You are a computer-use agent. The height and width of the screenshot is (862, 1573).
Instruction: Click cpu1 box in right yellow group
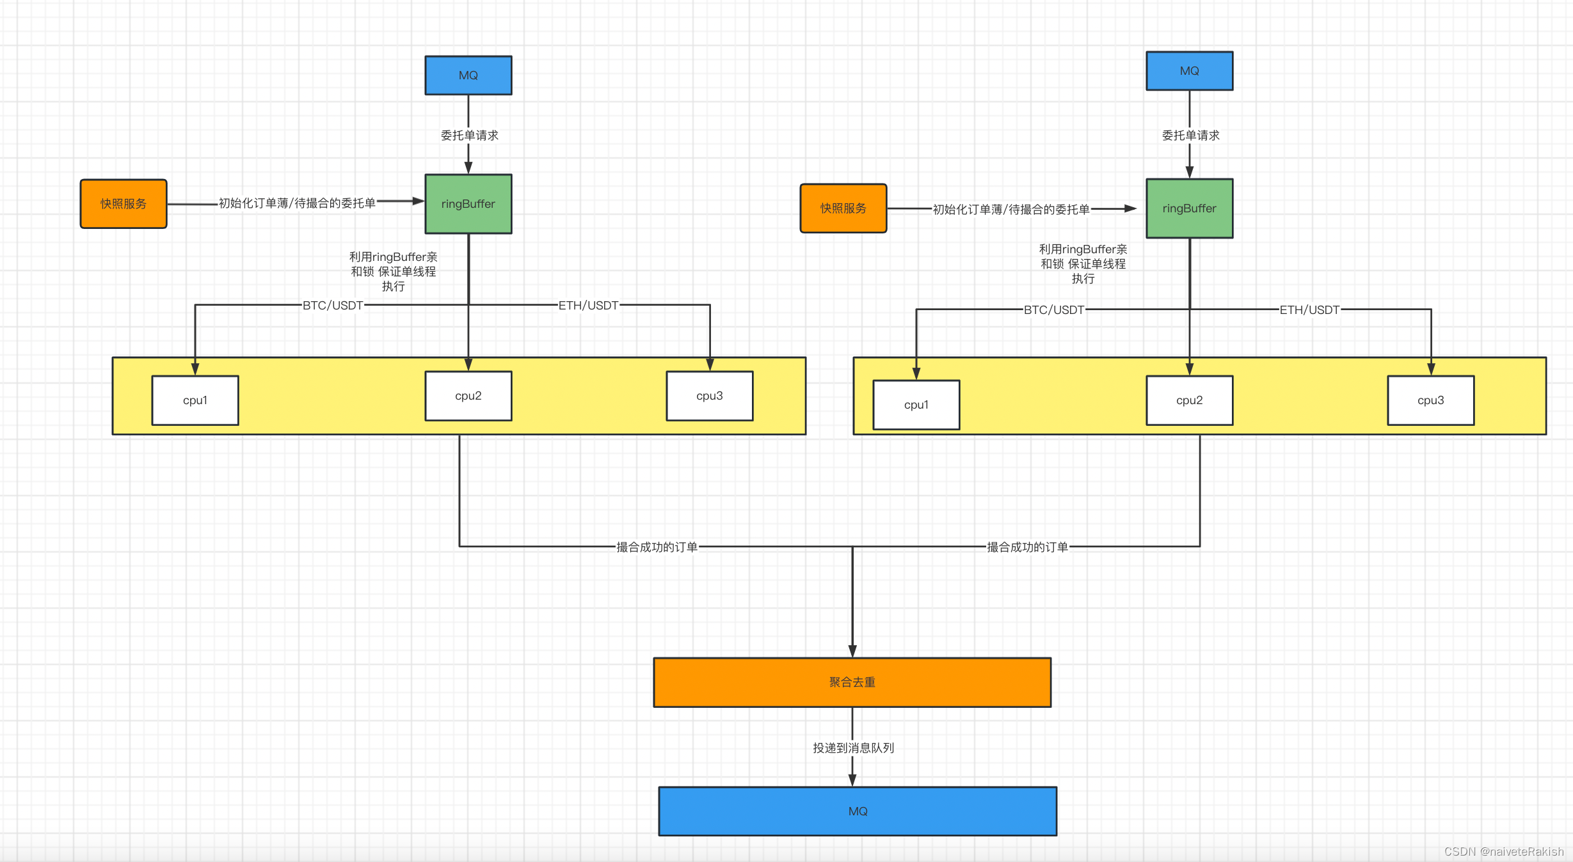tap(916, 405)
